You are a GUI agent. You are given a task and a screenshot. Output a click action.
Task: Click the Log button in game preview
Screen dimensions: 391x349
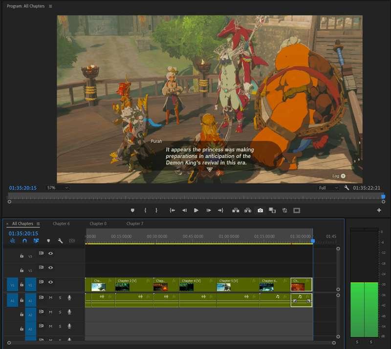[x=338, y=176]
